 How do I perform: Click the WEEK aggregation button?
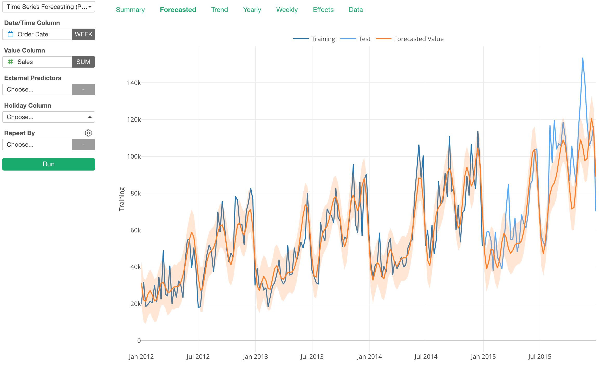click(x=83, y=34)
